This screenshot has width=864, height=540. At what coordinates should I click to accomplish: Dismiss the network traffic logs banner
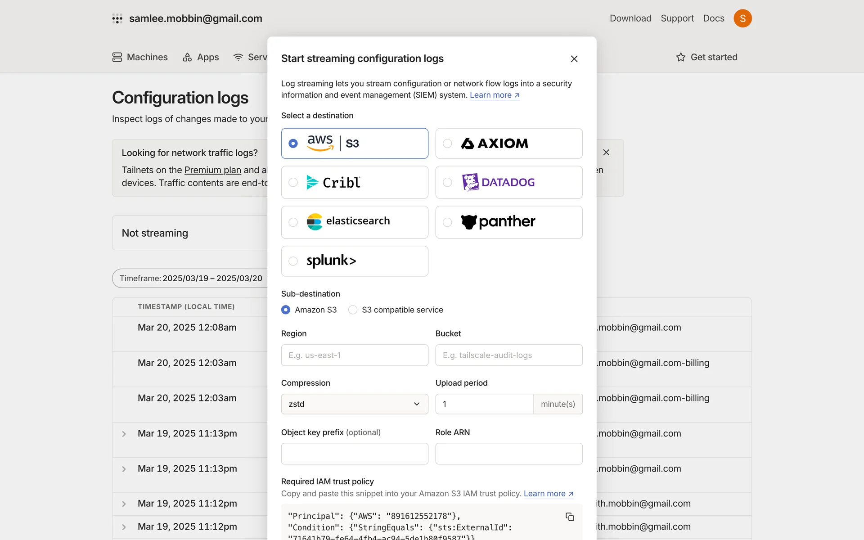[606, 153]
